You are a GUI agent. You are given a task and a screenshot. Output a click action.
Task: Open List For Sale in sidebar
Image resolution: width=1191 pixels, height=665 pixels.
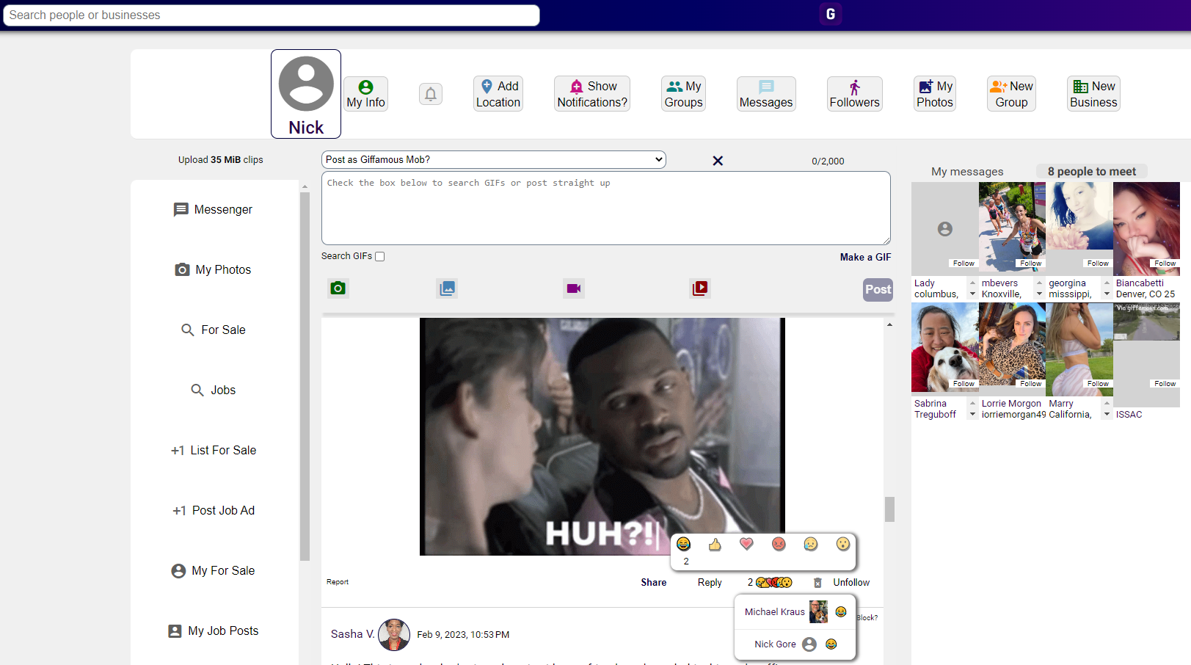coord(214,451)
